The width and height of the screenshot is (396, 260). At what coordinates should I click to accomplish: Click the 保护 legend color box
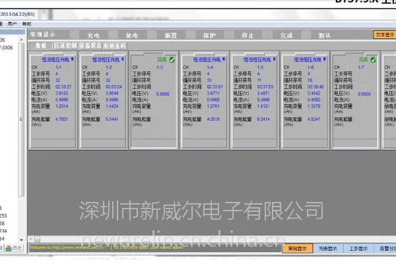coord(190,34)
